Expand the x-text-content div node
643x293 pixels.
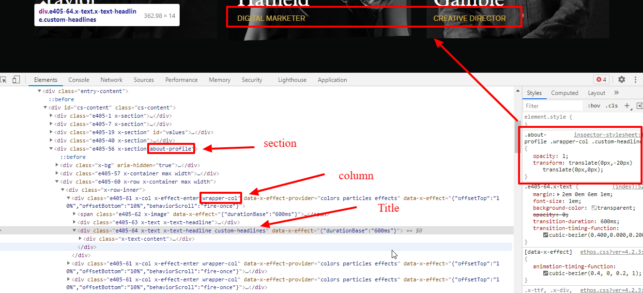tap(80, 239)
